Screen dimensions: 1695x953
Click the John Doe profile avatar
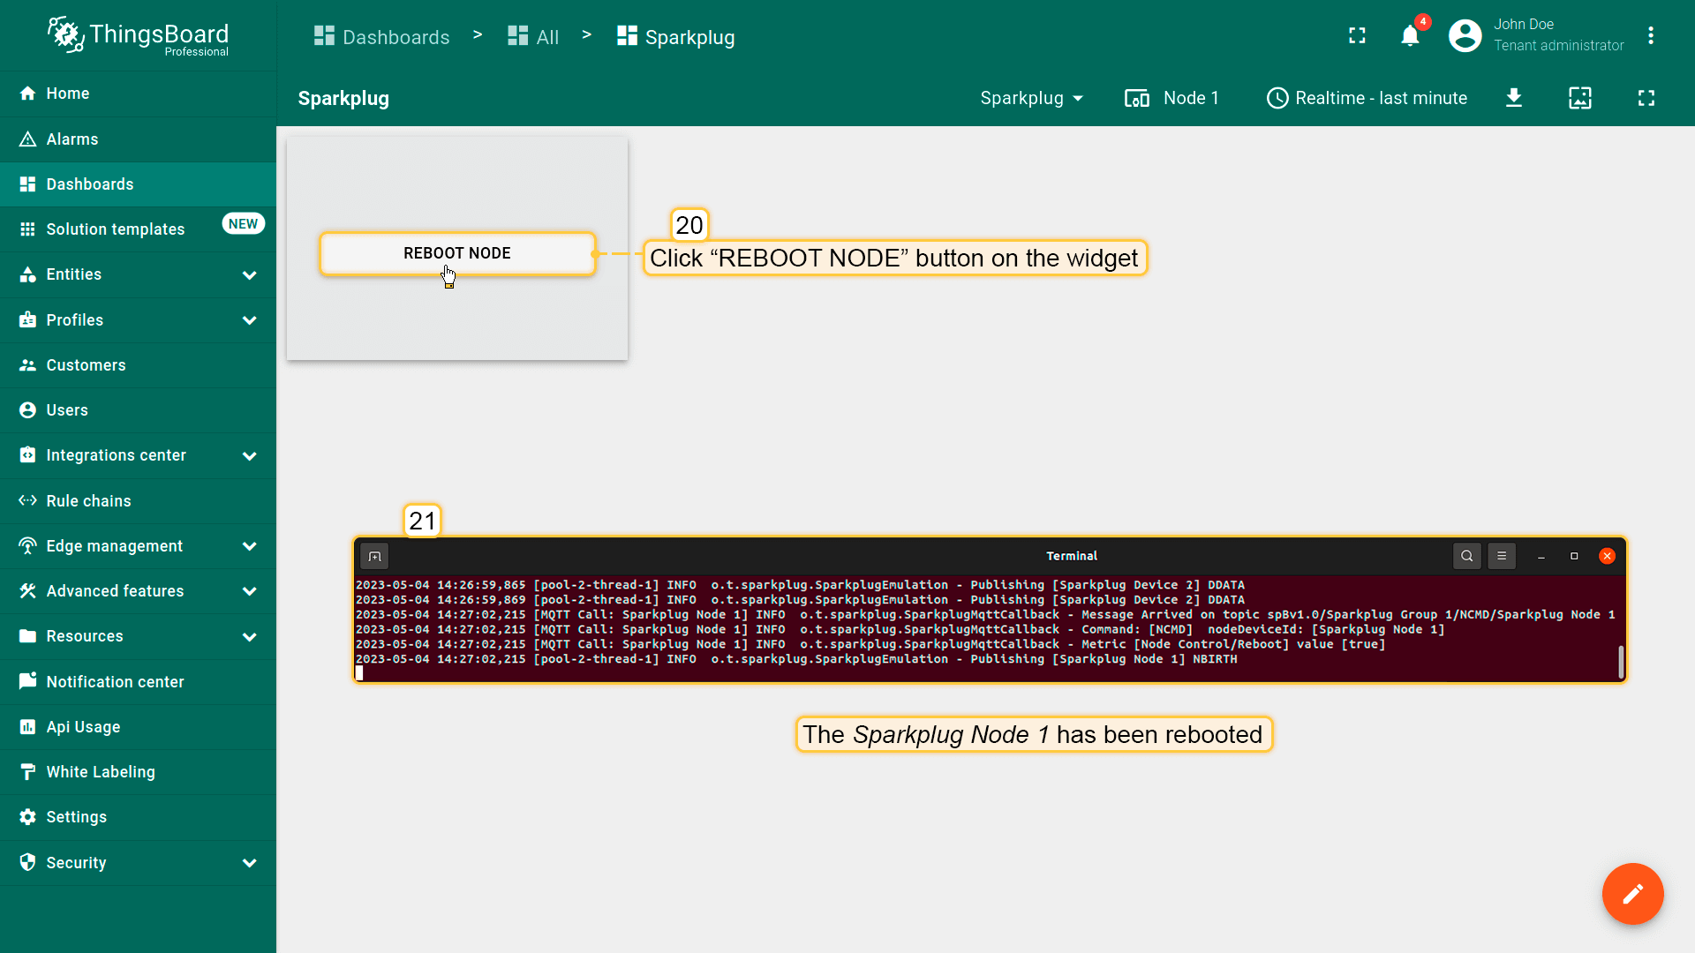1465,36
